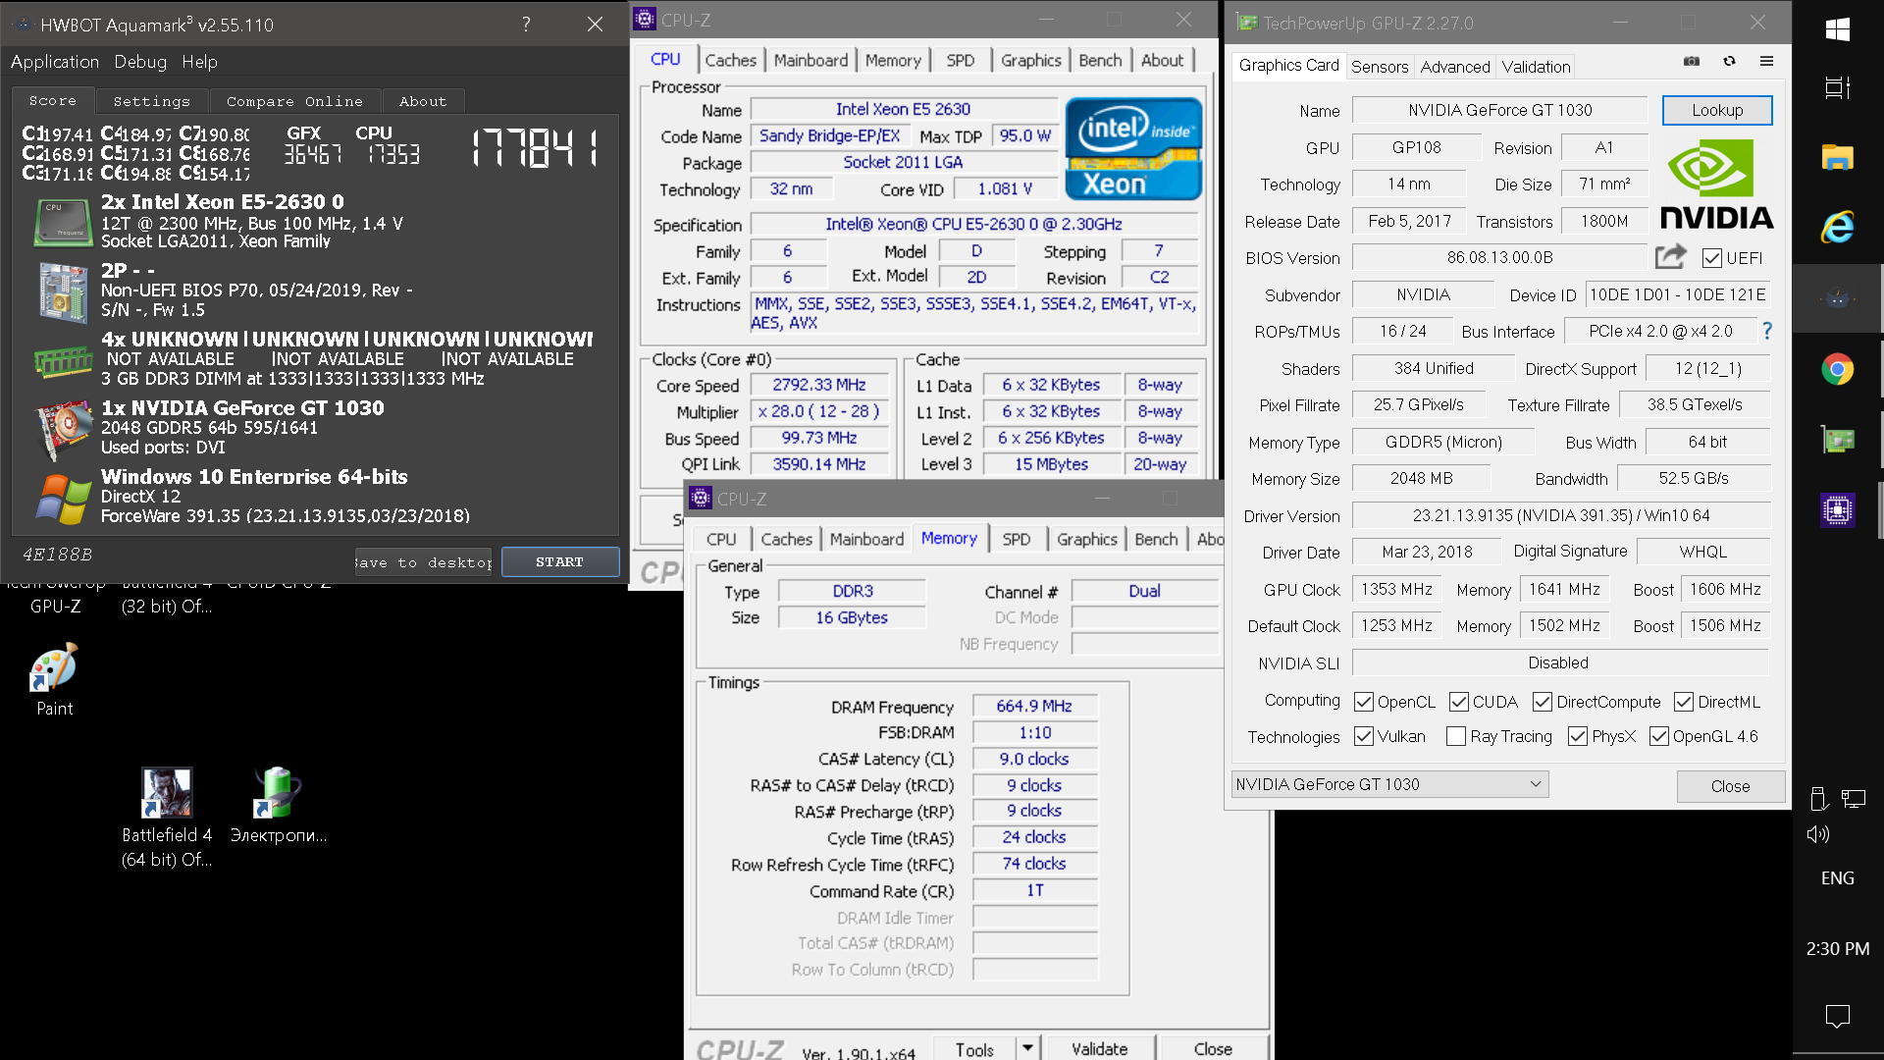Click the CPU chip icon in Aquamark
This screenshot has height=1060, width=1884.
pyautogui.click(x=63, y=222)
